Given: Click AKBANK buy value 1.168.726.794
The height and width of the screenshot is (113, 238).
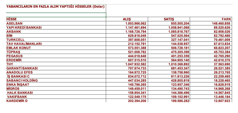Looking at the screenshot, I should (127, 31).
